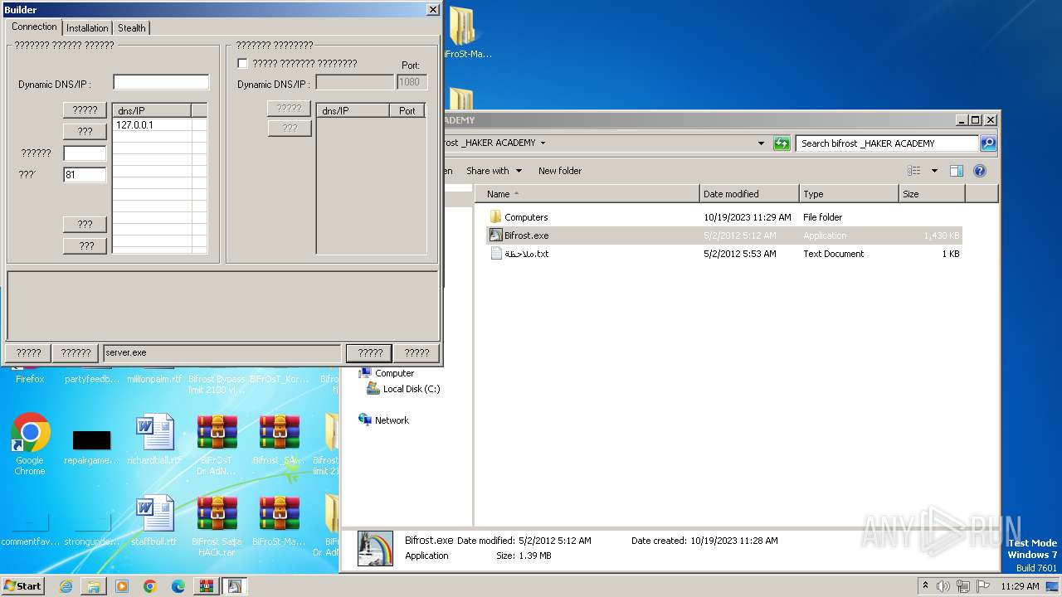
Task: Sort files by Type column
Action: point(849,194)
